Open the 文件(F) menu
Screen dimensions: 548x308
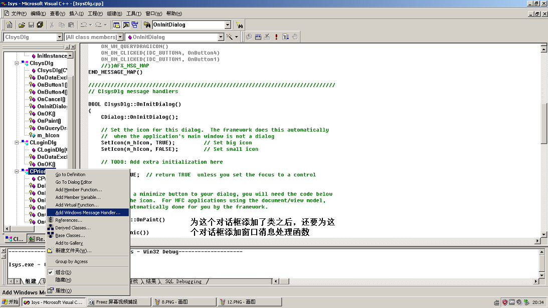pyautogui.click(x=19, y=14)
